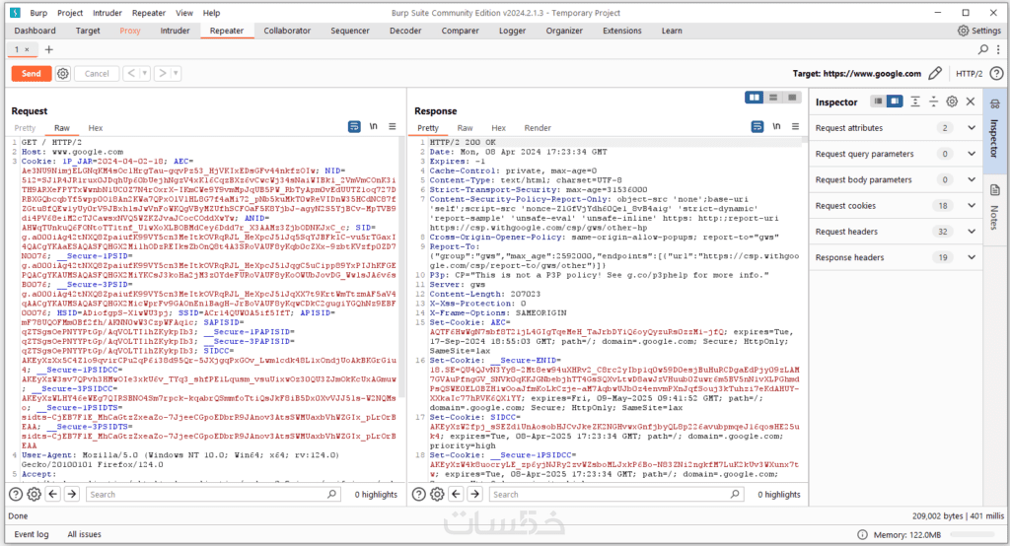Open Repeater help question icon
Viewport: 1010px width, 546px height.
click(x=996, y=73)
